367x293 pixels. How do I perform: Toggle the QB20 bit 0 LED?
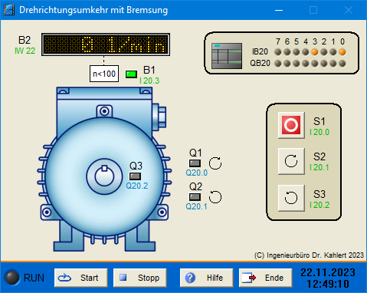point(342,64)
